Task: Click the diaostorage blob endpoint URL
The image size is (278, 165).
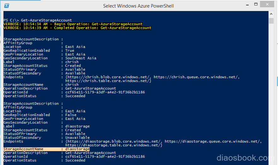Action: 114,141
